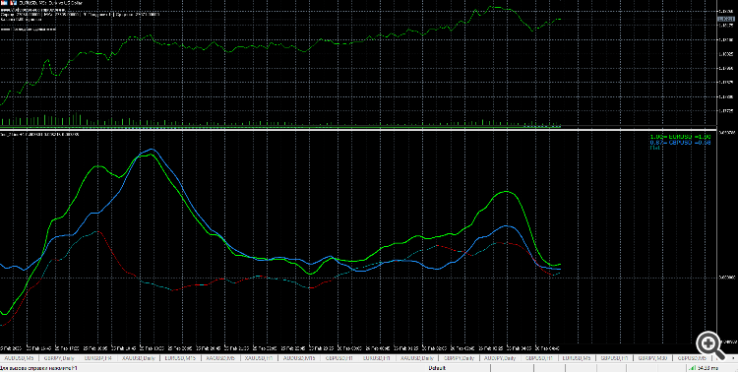Click the depth of market icon beside the chart title
This screenshot has width=738, height=372.
(x=12, y=3)
